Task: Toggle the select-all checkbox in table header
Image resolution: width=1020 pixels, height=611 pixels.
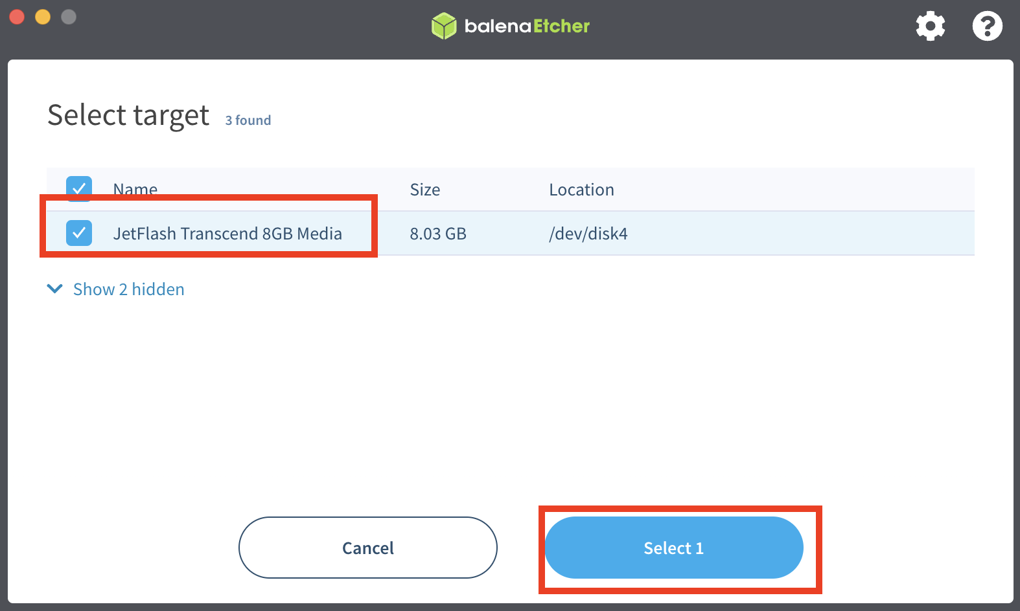Action: (79, 188)
